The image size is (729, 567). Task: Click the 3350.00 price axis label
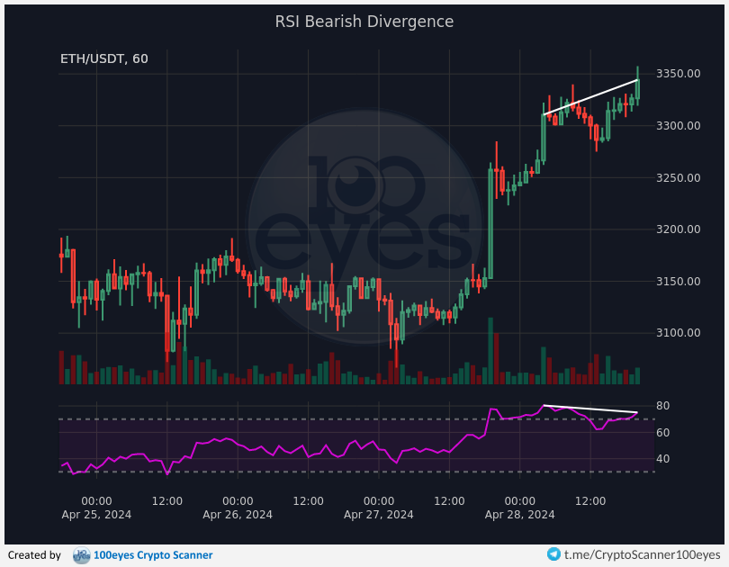pyautogui.click(x=680, y=74)
